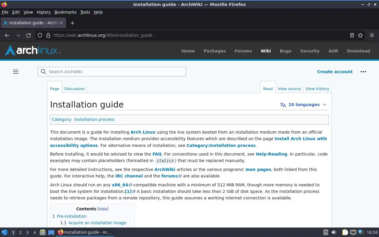Screen dimensions: 379x237
Task: Go back with the browser back arrow
Action: [x=7, y=35]
